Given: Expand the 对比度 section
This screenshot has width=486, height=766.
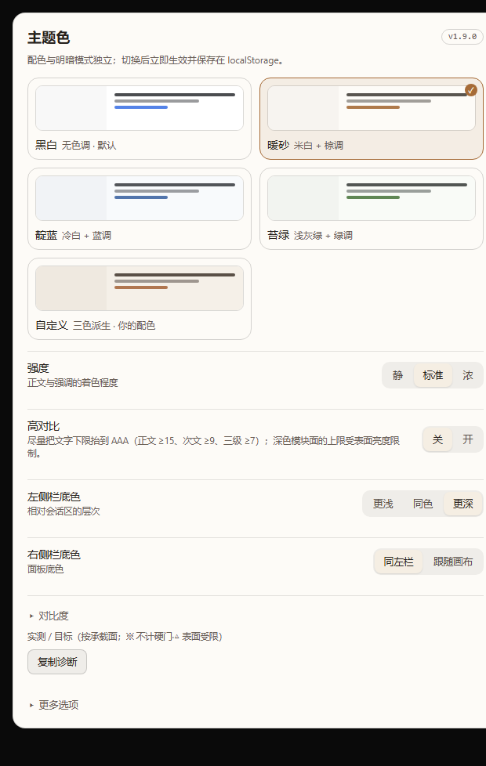Looking at the screenshot, I should 49,616.
